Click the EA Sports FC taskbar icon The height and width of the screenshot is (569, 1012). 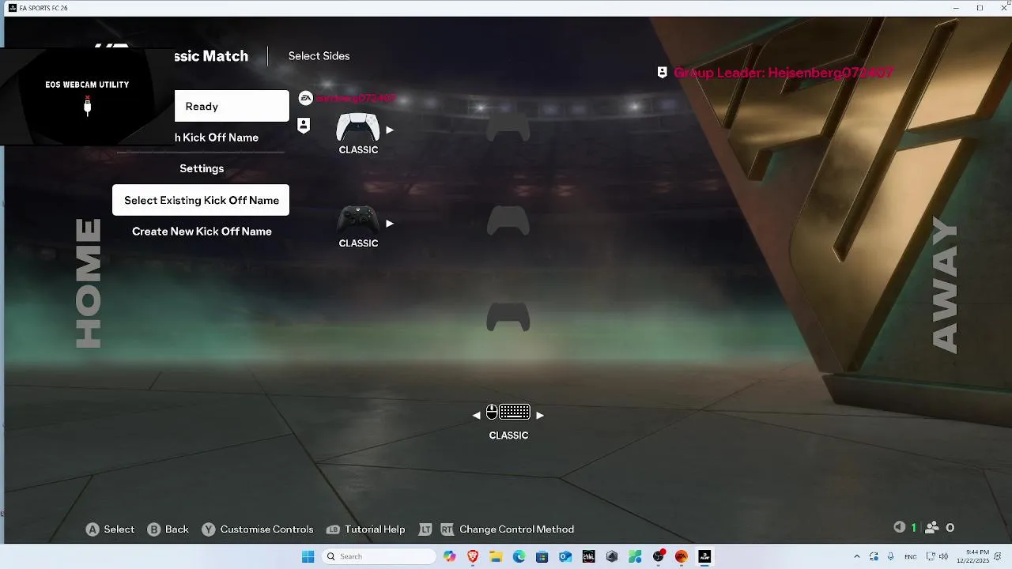pyautogui.click(x=704, y=556)
